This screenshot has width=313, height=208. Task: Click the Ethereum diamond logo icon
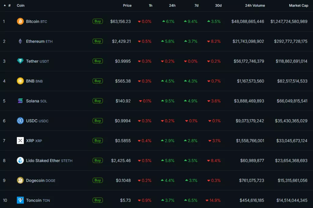pos(20,41)
